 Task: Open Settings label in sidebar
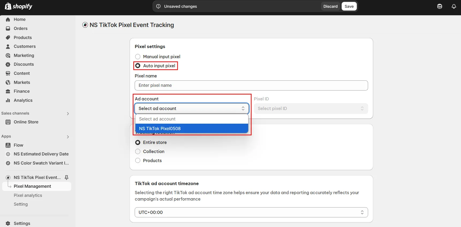[22, 224]
